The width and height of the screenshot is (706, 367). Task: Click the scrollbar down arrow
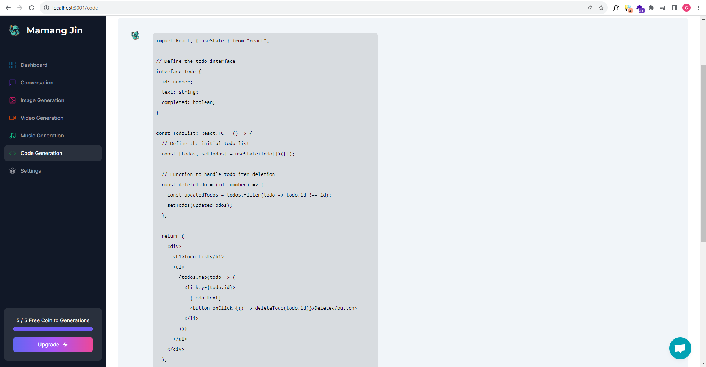[x=703, y=364]
